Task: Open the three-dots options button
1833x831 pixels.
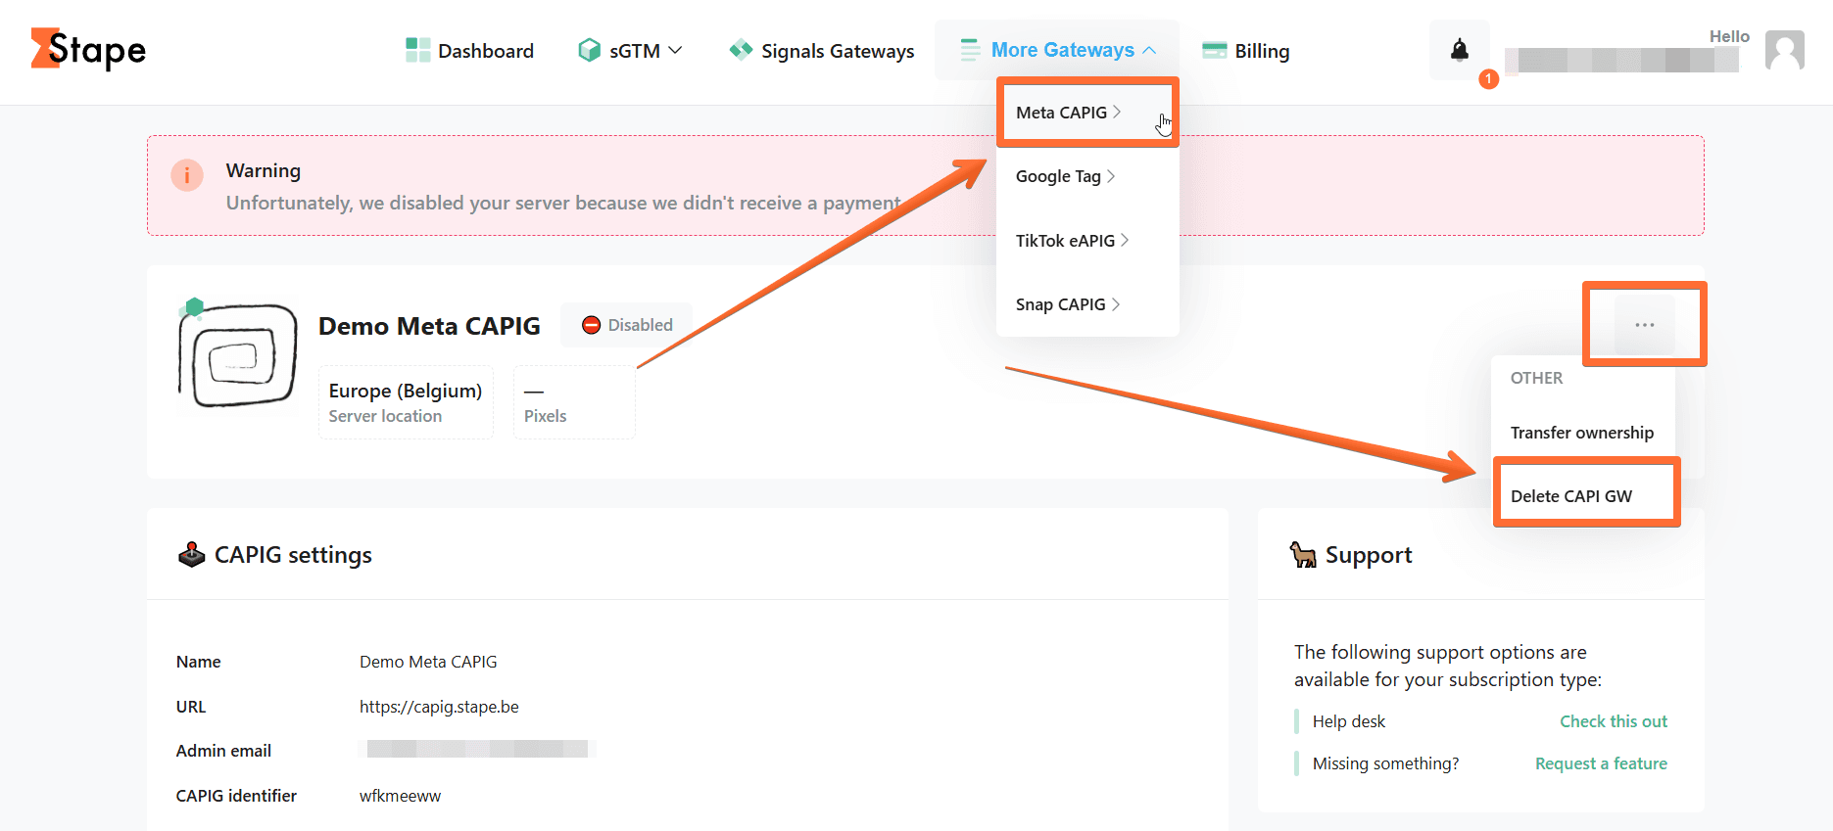Action: 1645,325
